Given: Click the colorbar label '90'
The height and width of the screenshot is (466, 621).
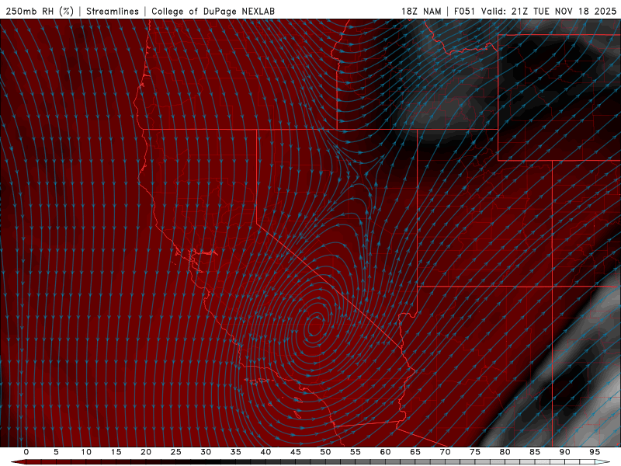Looking at the screenshot, I should (564, 452).
